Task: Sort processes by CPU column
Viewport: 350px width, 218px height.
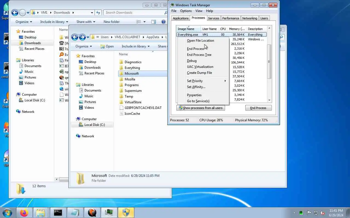Action: [x=223, y=29]
